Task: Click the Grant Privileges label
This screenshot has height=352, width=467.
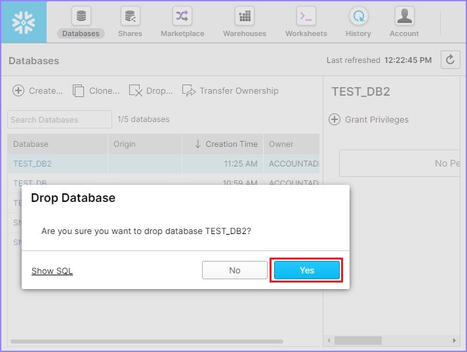Action: pos(376,119)
